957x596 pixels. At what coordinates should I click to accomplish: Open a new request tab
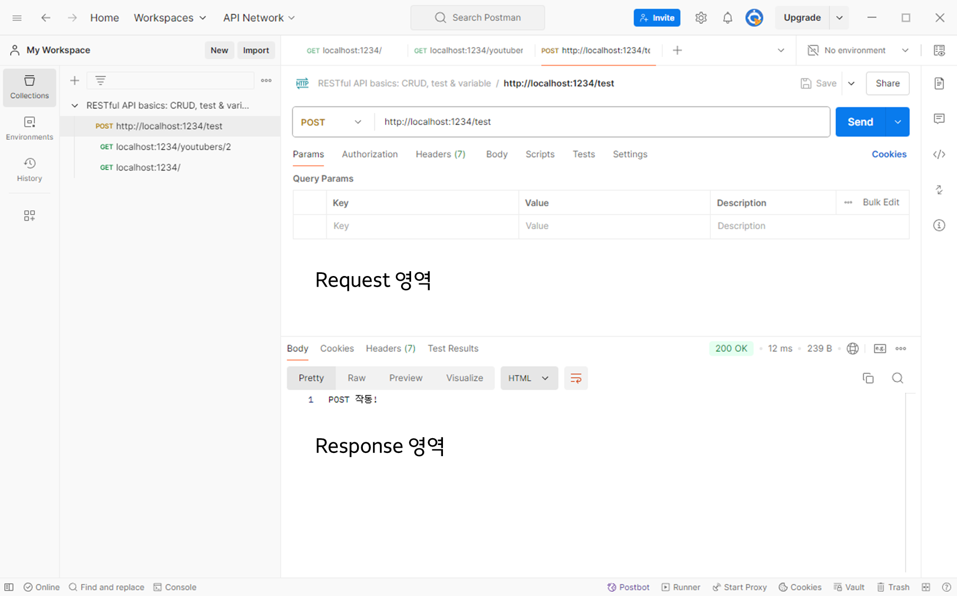click(677, 50)
